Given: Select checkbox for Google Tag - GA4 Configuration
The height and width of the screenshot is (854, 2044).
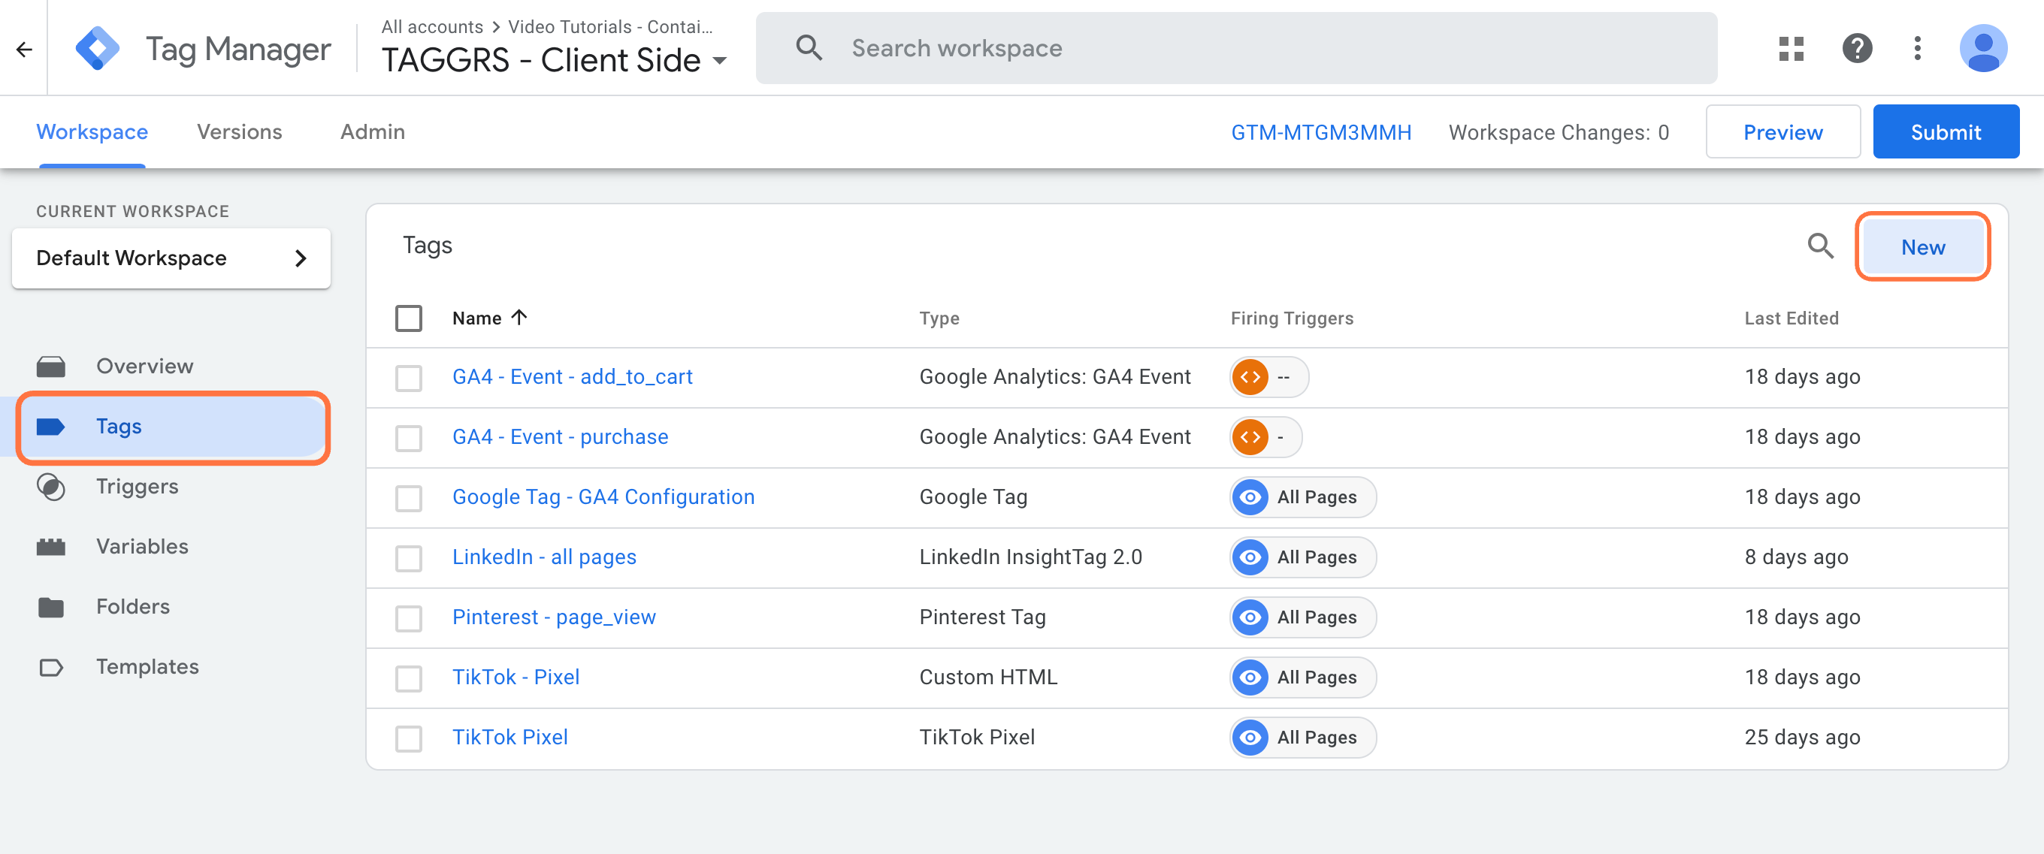Looking at the screenshot, I should pyautogui.click(x=408, y=496).
